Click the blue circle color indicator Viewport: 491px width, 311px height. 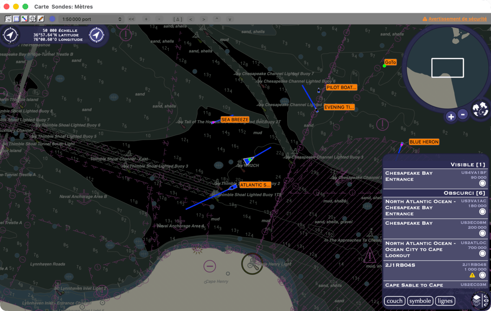52,19
